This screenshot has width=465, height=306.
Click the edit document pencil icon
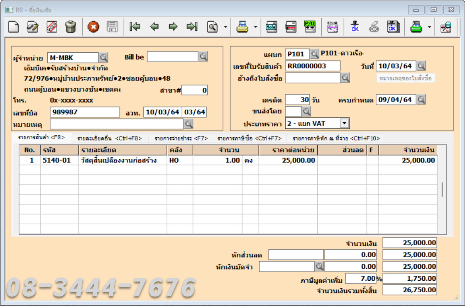(x=32, y=27)
